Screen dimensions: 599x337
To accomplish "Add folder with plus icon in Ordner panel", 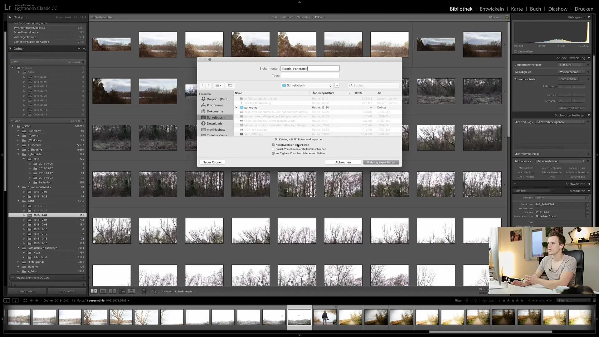I will click(x=84, y=49).
